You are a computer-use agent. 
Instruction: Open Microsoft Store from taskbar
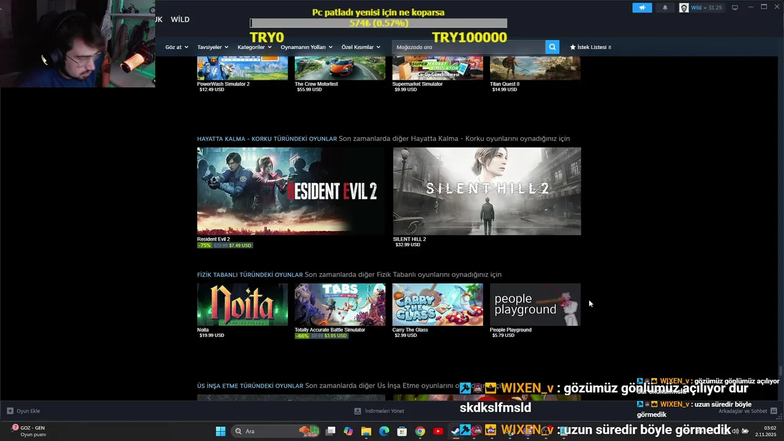(x=402, y=431)
